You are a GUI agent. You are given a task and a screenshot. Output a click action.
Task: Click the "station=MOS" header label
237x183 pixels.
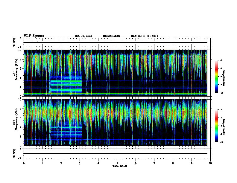pyautogui.click(x=111, y=36)
